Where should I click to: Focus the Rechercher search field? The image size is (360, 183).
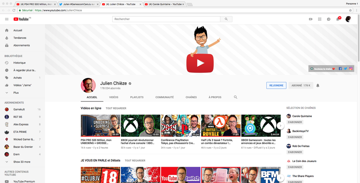point(166,19)
